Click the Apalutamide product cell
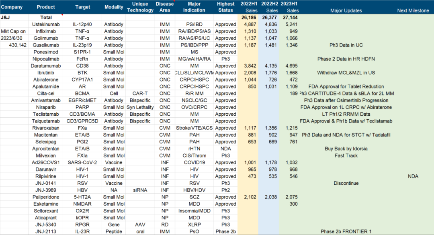The height and width of the screenshot is (235, 434). click(46, 87)
